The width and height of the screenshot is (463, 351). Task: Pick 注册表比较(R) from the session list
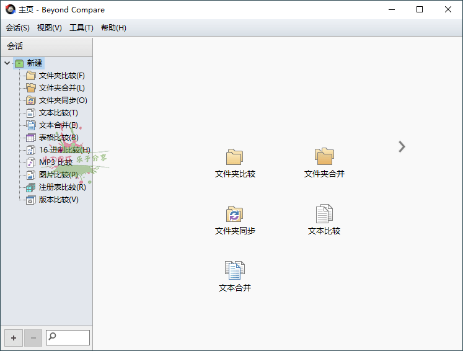pyautogui.click(x=62, y=187)
